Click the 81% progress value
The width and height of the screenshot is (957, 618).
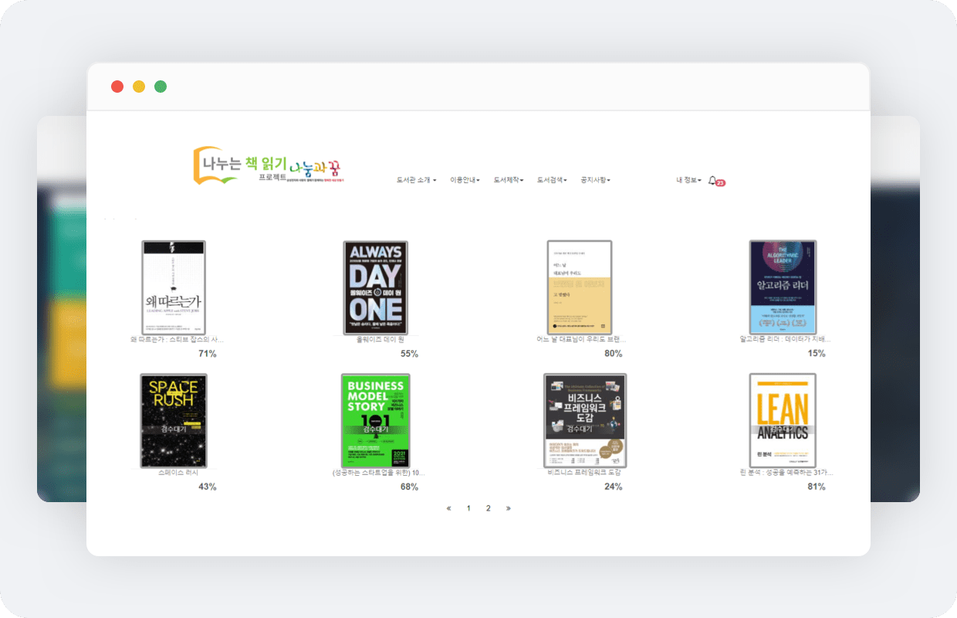pos(817,487)
